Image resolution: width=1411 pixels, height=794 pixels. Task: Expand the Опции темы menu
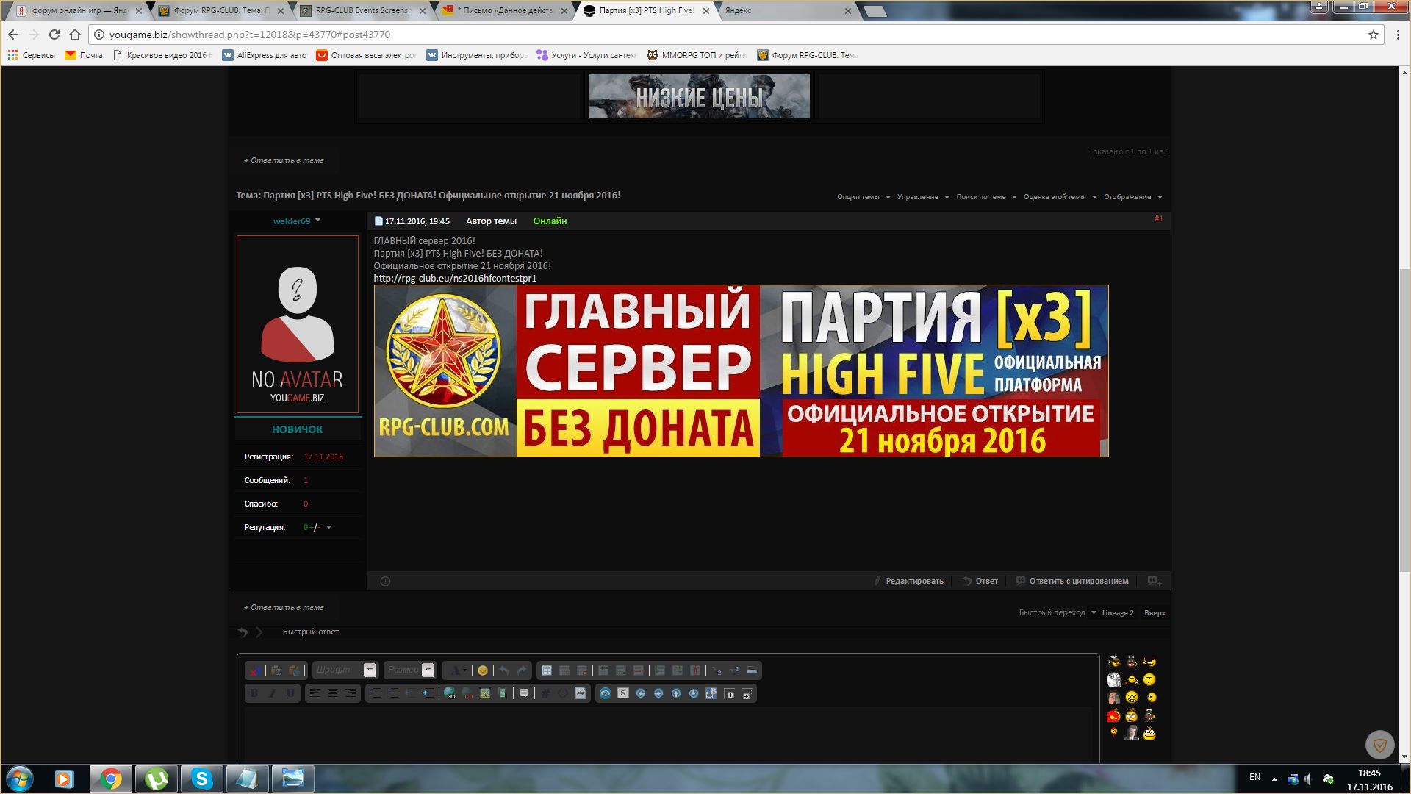click(x=864, y=197)
